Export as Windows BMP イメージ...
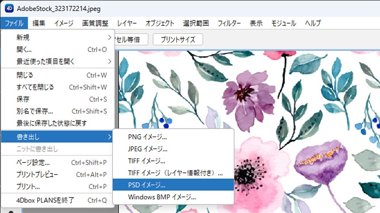 tap(162, 197)
